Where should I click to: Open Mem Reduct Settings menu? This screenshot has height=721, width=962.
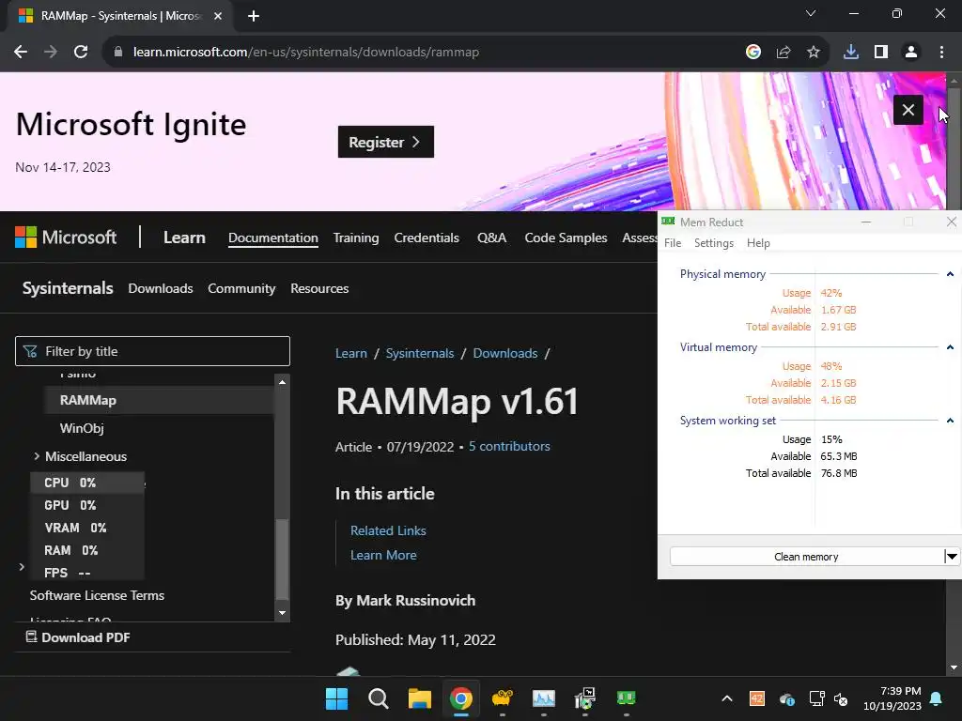click(x=714, y=243)
